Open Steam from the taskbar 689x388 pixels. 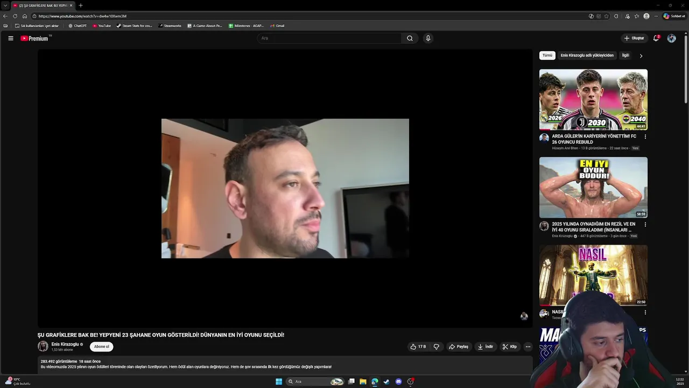click(386, 382)
